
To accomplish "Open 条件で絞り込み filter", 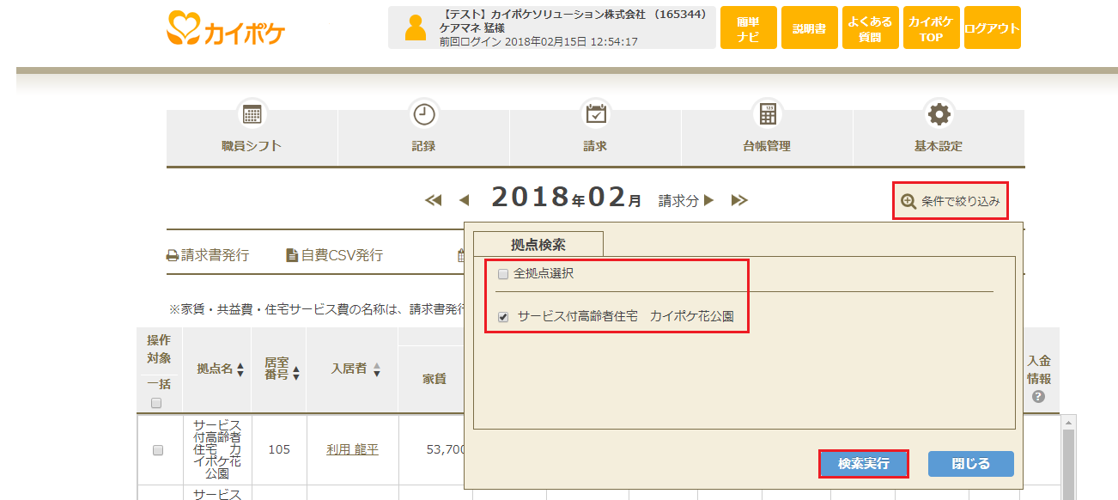I will click(950, 201).
